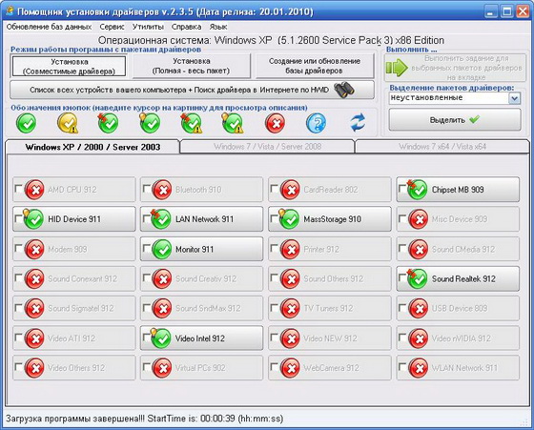Click the Video Others 912 driver button
This screenshot has height=430, width=534.
(74, 368)
